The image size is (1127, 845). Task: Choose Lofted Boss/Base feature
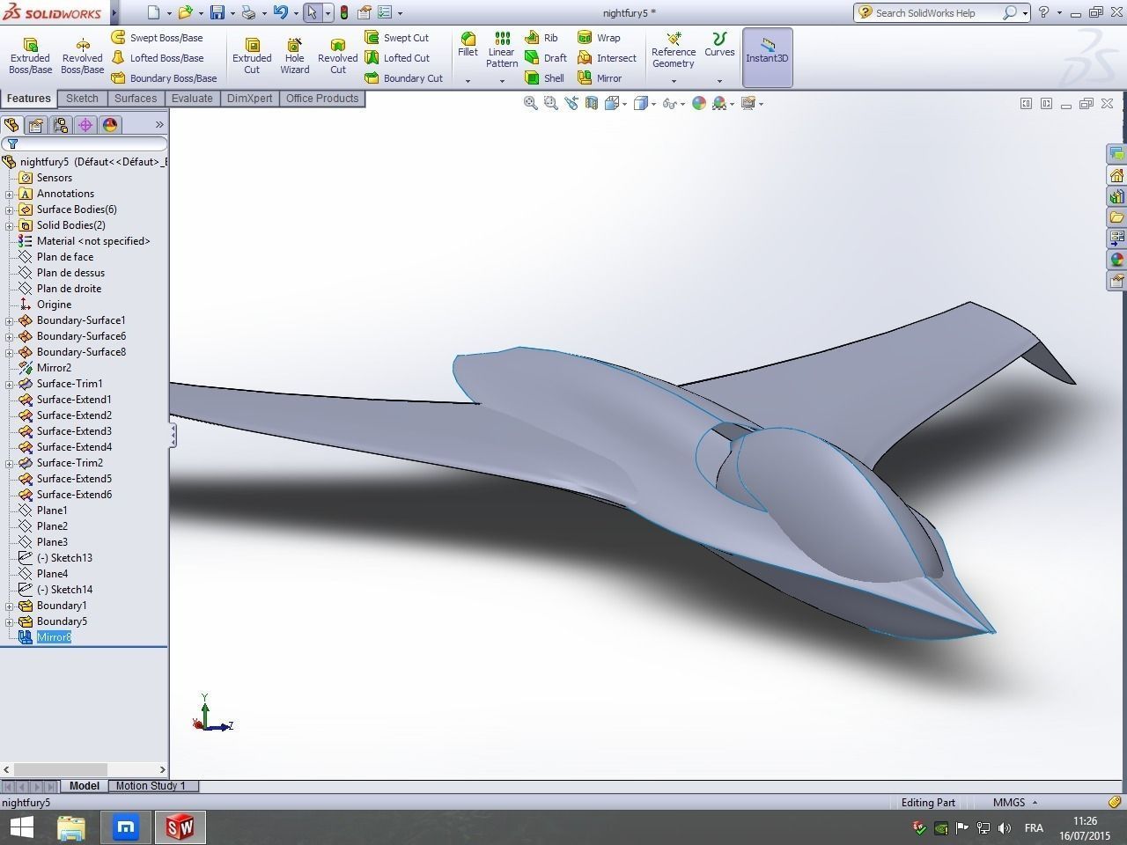click(157, 58)
